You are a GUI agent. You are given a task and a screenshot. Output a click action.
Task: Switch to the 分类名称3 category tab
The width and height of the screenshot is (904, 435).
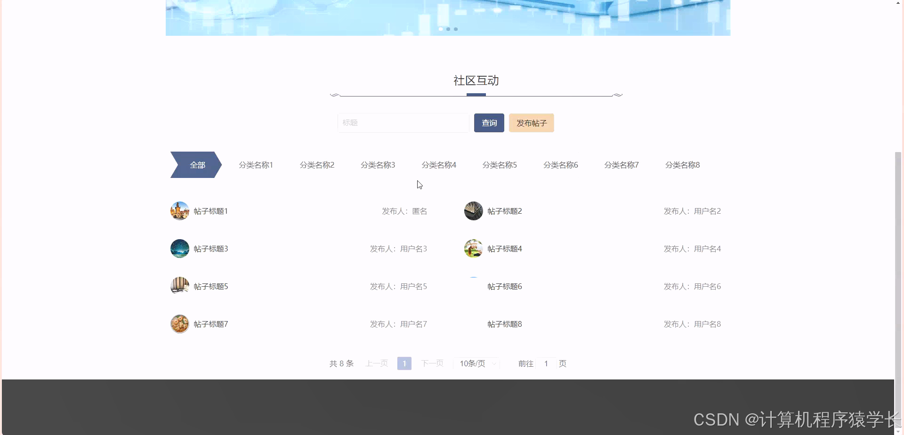pos(378,164)
